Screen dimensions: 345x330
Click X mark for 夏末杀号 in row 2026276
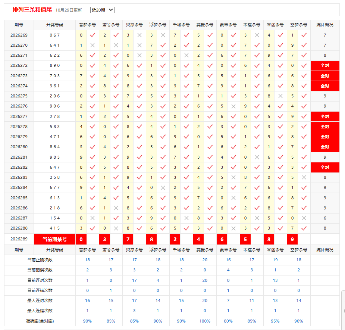coord(233,106)
